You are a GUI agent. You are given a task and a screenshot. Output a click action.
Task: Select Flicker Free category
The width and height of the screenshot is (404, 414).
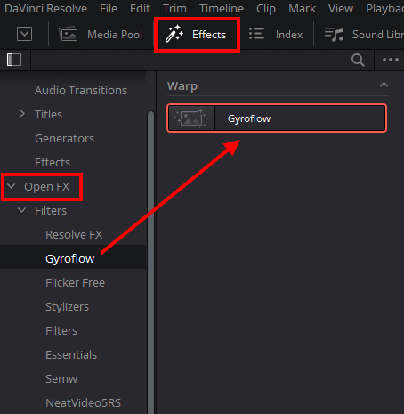[75, 283]
